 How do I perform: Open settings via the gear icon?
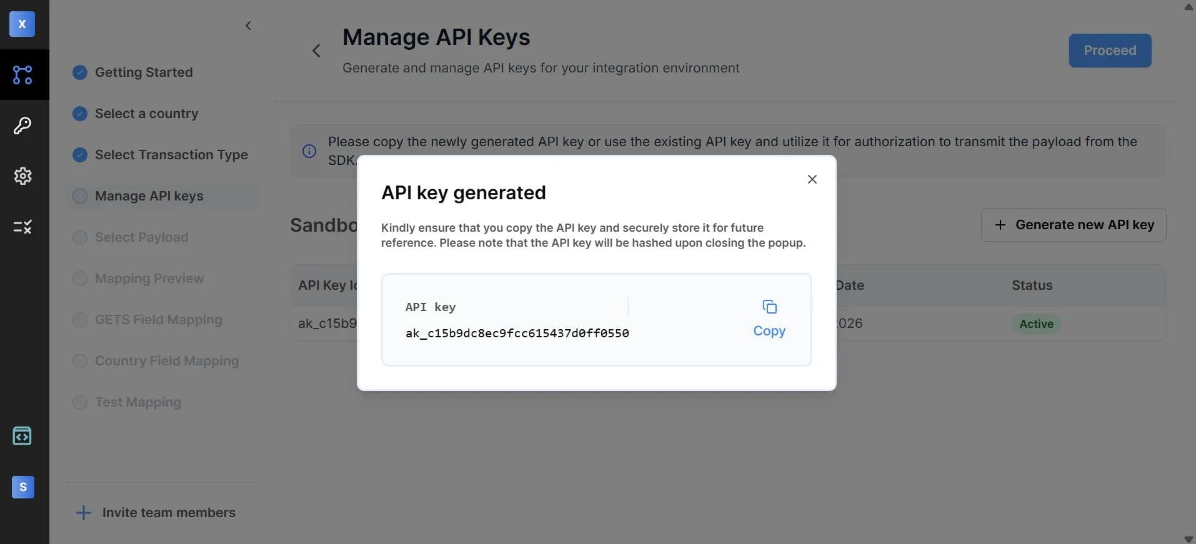pyautogui.click(x=22, y=176)
